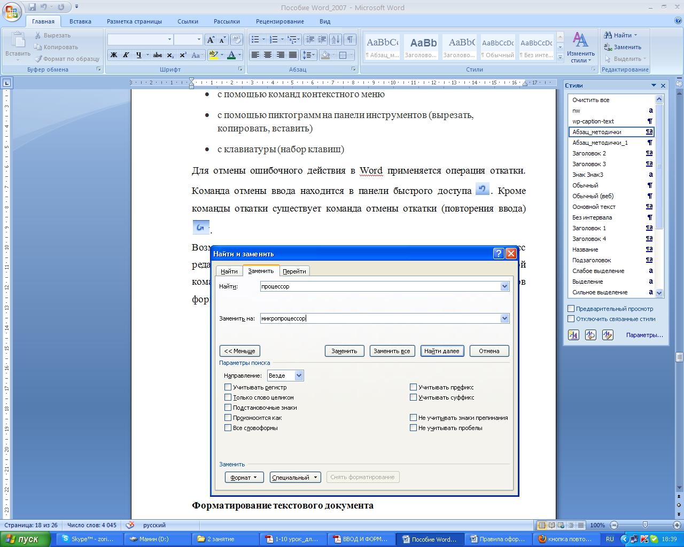Click the zoom slider handle
The height and width of the screenshot is (547, 684).
(645, 525)
